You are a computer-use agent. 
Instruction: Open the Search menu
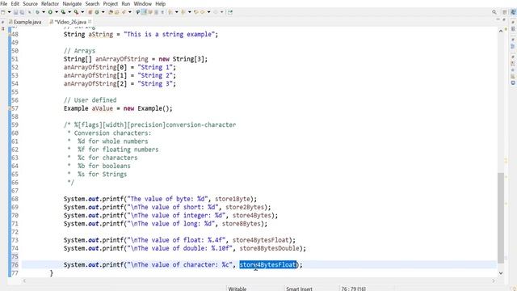(92, 3)
